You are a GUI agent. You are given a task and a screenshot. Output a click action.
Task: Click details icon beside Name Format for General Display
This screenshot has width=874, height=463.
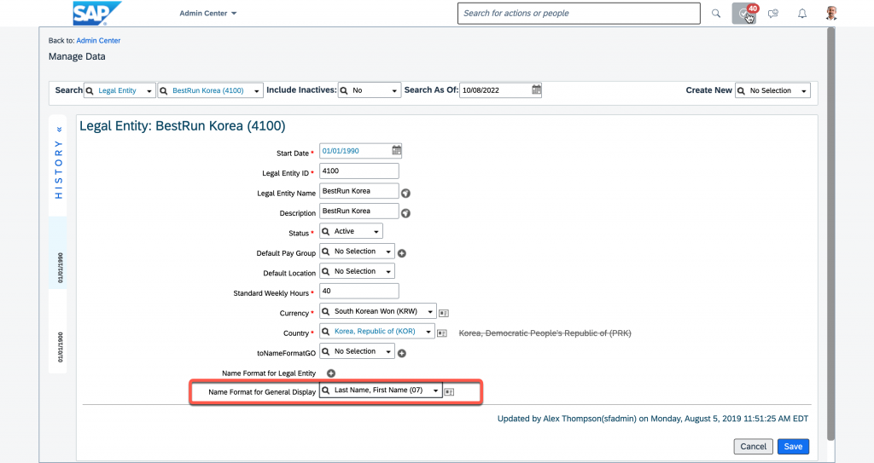[449, 392]
